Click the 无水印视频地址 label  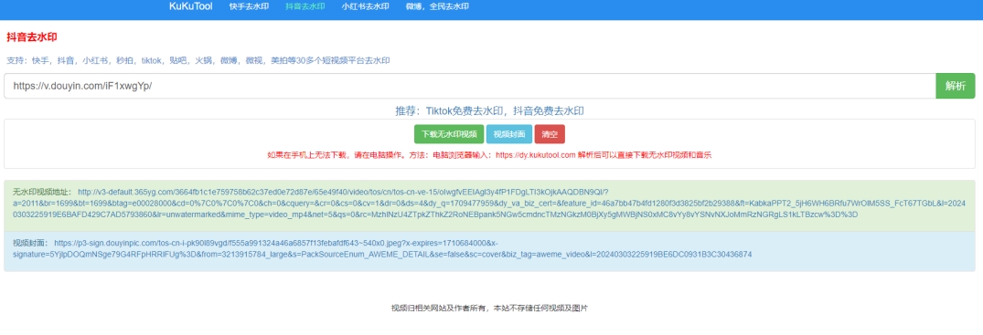(42, 193)
